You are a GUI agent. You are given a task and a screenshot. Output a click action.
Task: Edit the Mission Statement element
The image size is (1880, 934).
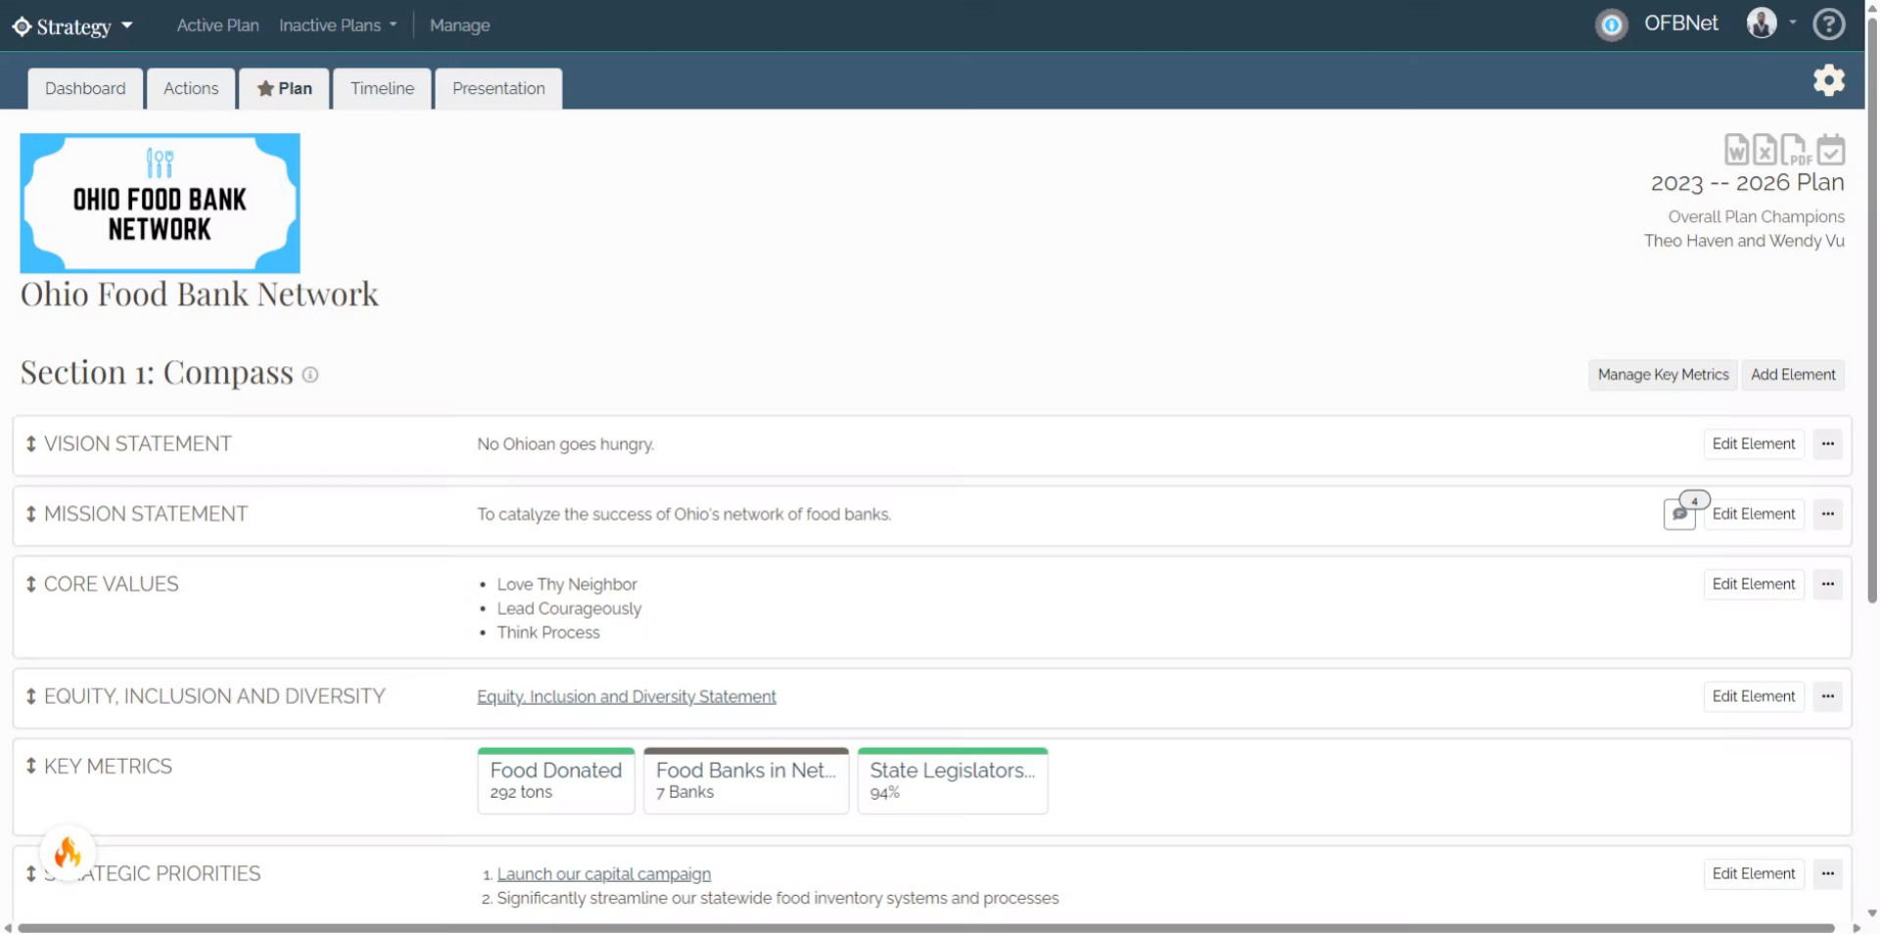[x=1753, y=514]
